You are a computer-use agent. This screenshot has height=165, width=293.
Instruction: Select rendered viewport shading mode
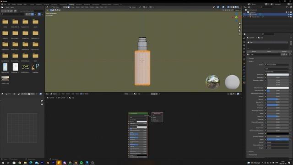pyautogui.click(x=238, y=7)
